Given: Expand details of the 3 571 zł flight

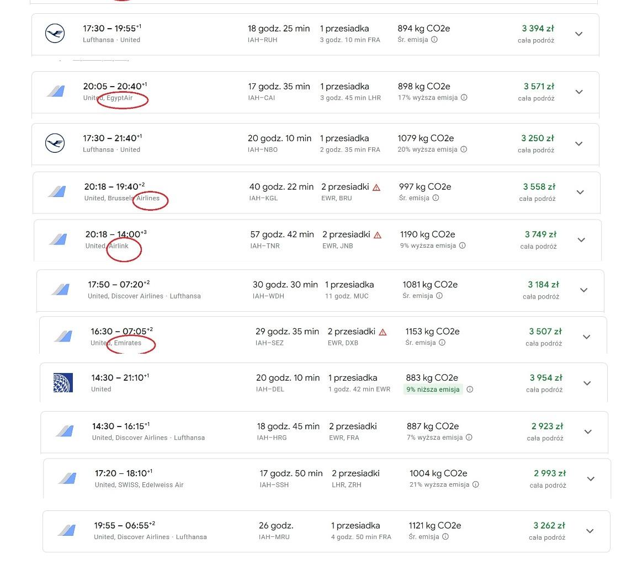Looking at the screenshot, I should click(579, 92).
